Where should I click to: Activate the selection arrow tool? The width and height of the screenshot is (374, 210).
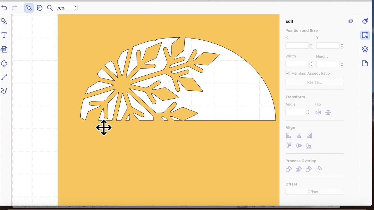(x=29, y=8)
